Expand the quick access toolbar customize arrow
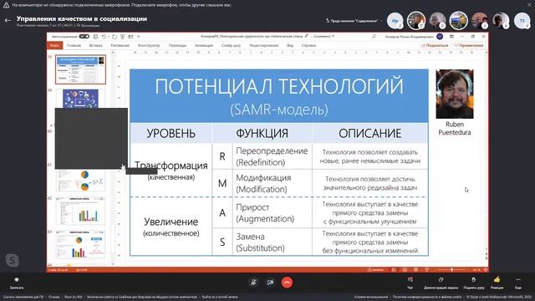Screen dimensions: 535x301 pos(139,36)
